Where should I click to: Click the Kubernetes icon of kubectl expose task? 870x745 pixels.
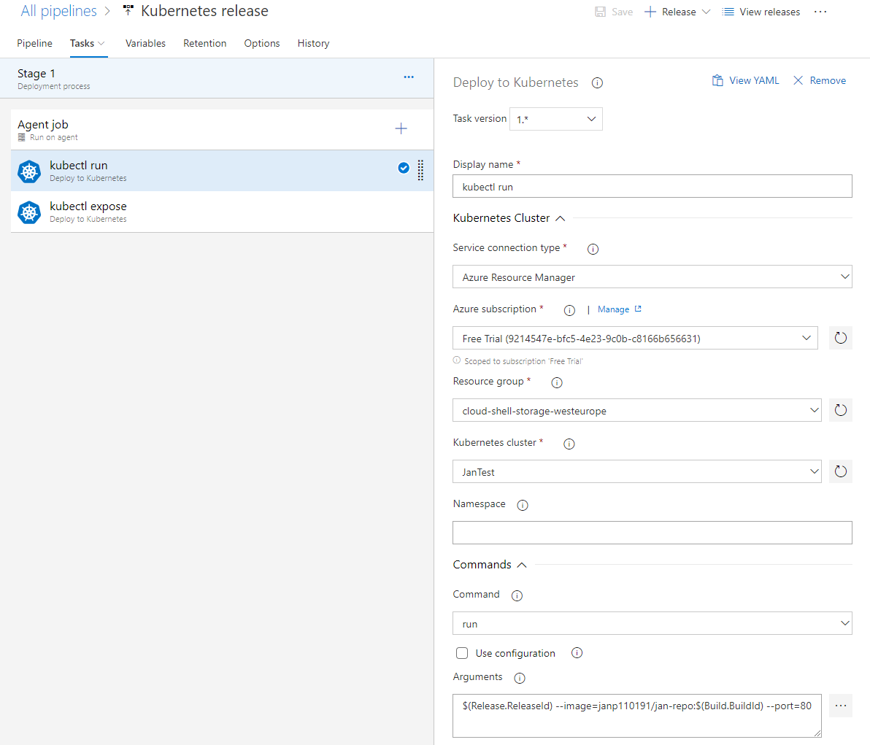tap(29, 212)
